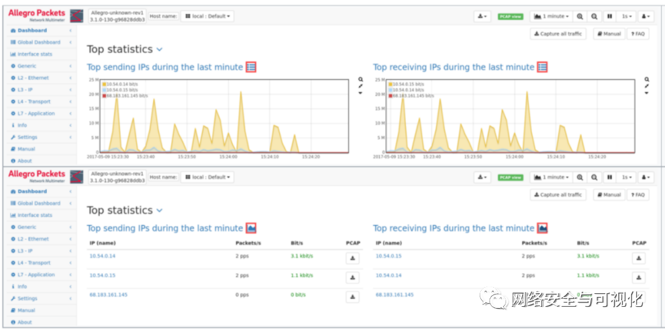This screenshot has width=665, height=329.
Task: Click Allegro Packets logo in upper panel
Action: click(37, 15)
